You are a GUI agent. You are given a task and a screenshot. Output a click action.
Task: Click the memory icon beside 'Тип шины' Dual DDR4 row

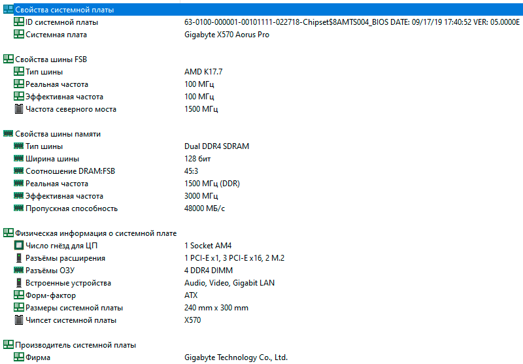click(x=19, y=146)
